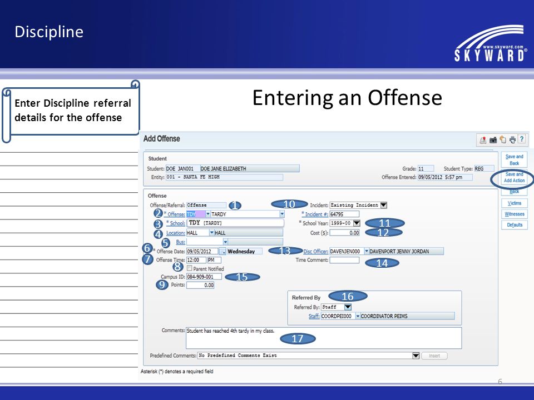The width and height of the screenshot is (534, 400).
Task: Toggle the Parent Notified checkbox
Action: click(x=189, y=268)
